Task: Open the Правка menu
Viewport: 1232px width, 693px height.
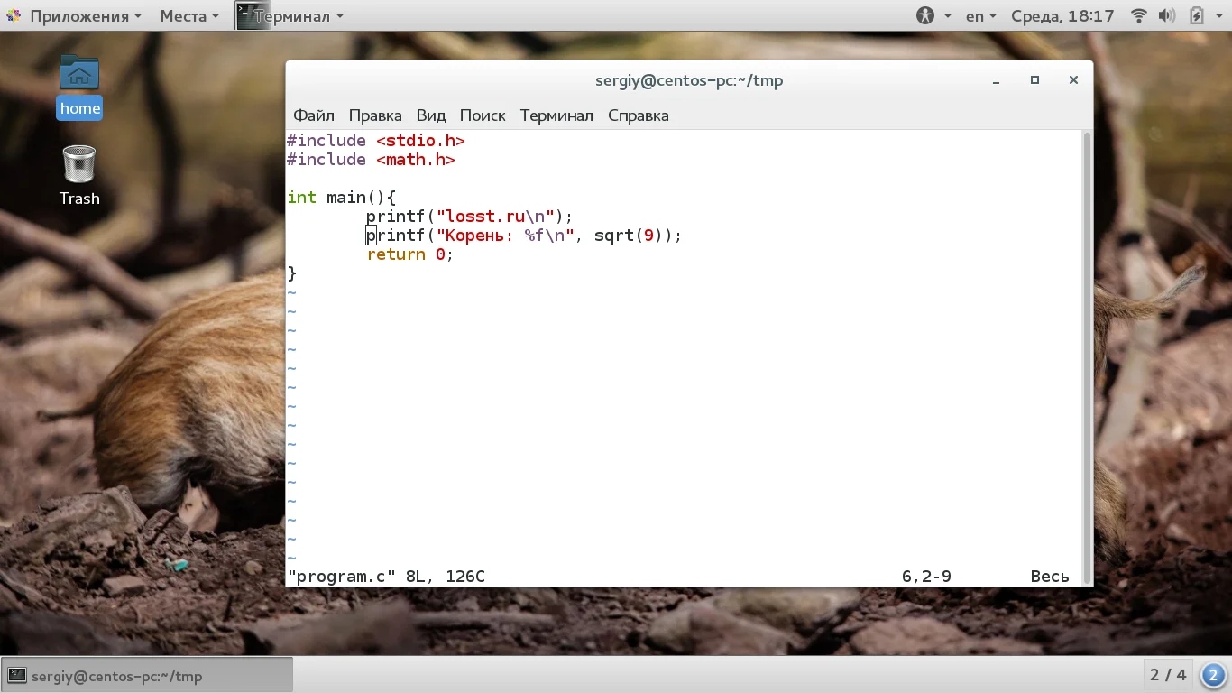Action: click(x=375, y=115)
